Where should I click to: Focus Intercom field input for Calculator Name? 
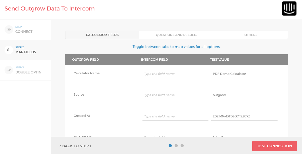175,74
